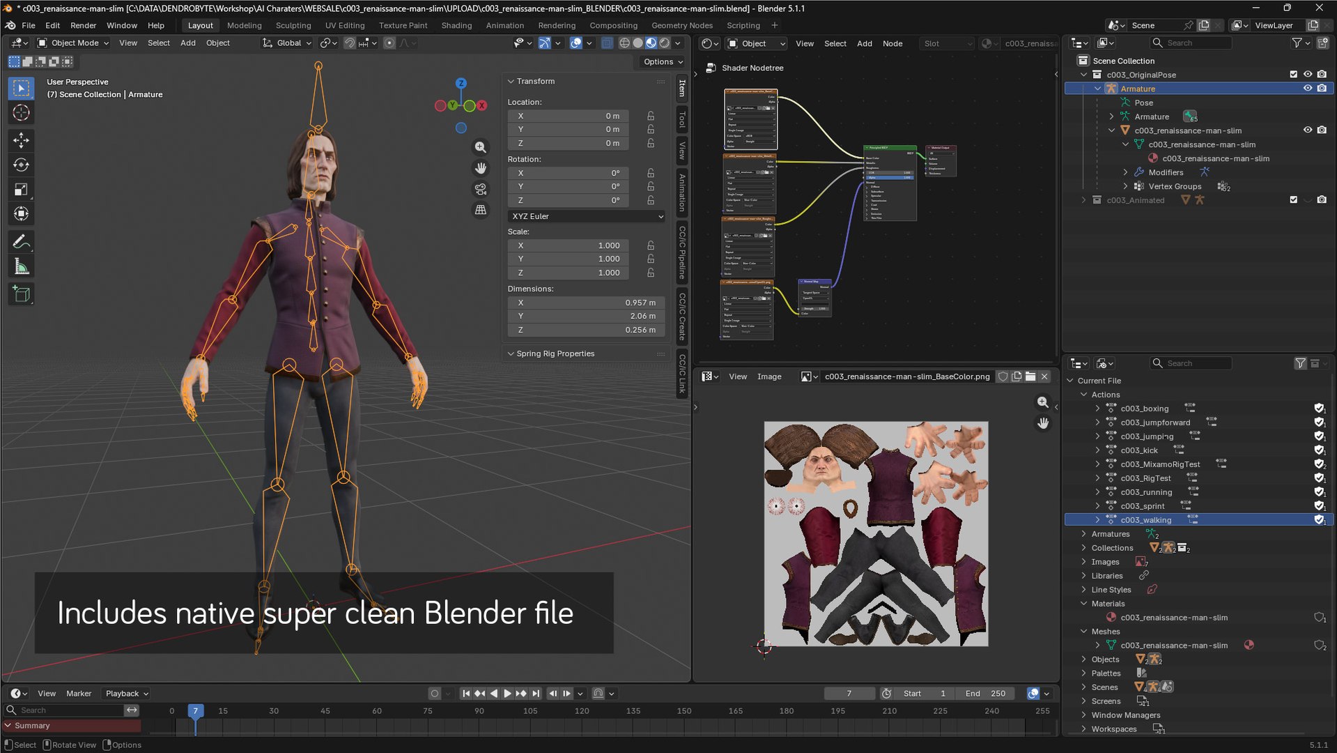Click the outliner filter funnel icon
Screen dimensions: 1337x753
coord(1297,43)
